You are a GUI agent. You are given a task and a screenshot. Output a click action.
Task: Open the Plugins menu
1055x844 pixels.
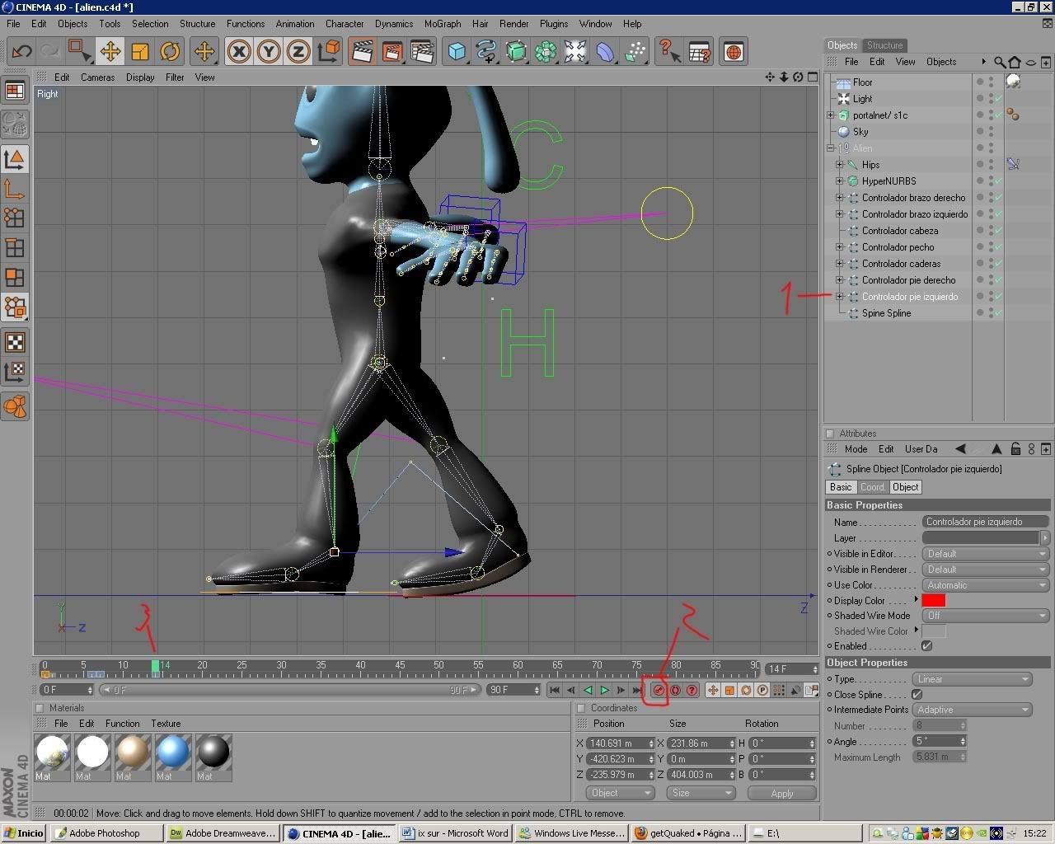[x=554, y=24]
